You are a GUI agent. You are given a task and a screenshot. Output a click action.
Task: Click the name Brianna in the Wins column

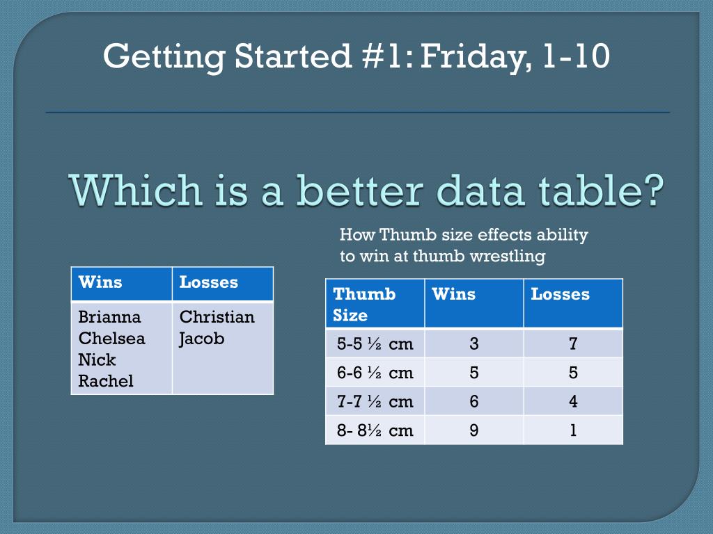click(x=109, y=317)
